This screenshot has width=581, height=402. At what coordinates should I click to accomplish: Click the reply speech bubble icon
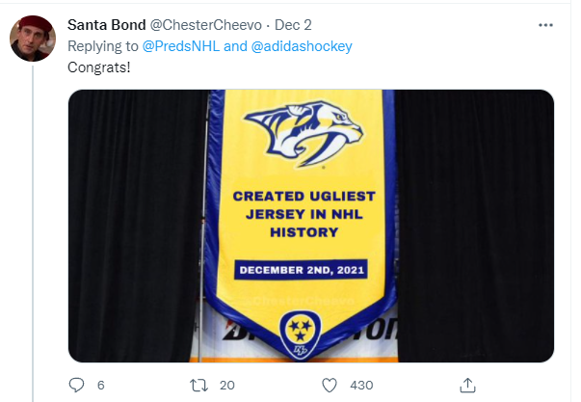[78, 385]
